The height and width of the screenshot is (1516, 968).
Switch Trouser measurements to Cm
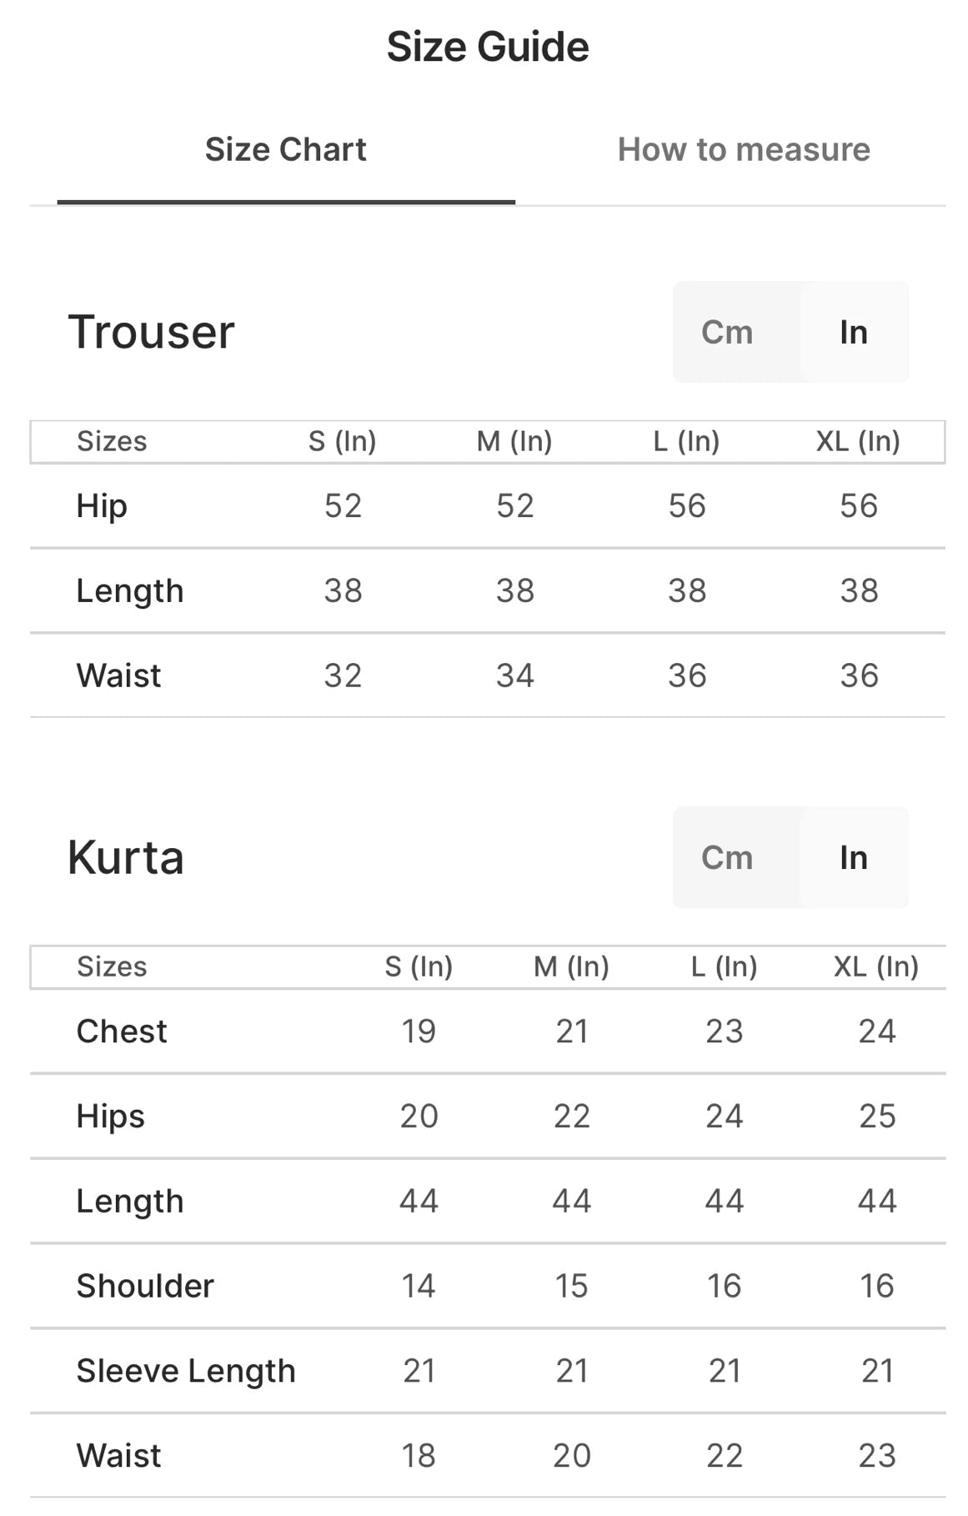[x=727, y=333]
